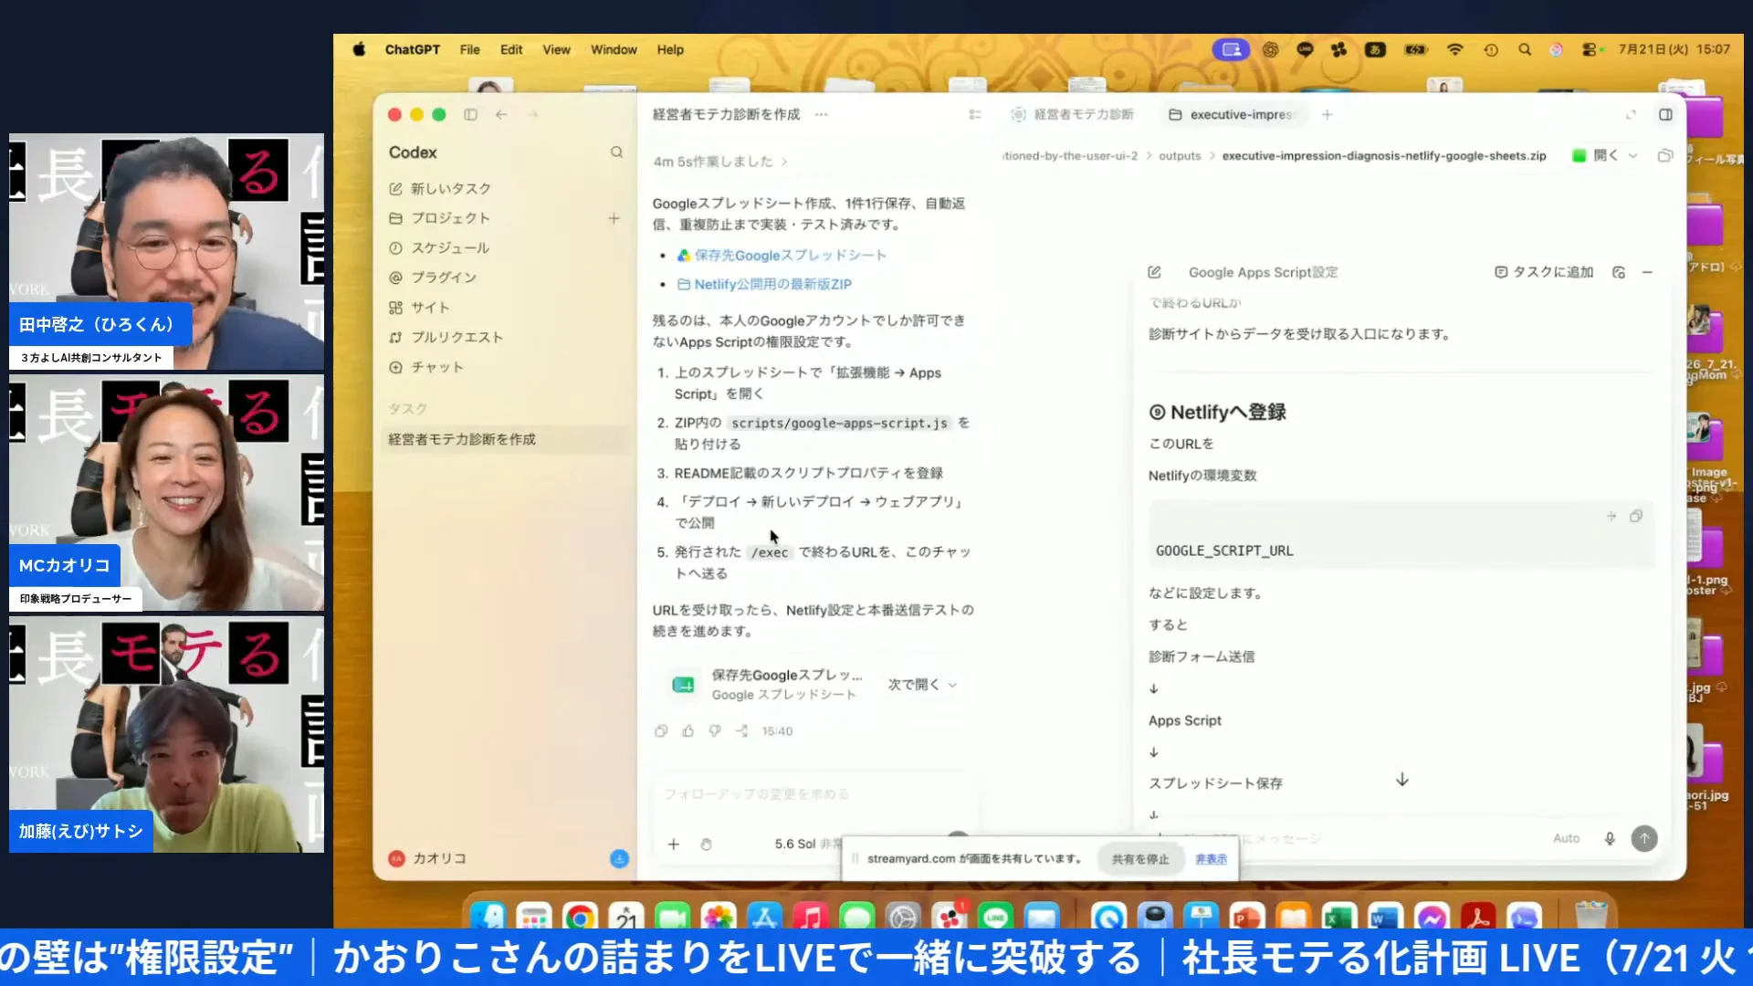The height and width of the screenshot is (986, 1753).
Task: Click the 開く button for the zip
Action: [x=1596, y=156]
